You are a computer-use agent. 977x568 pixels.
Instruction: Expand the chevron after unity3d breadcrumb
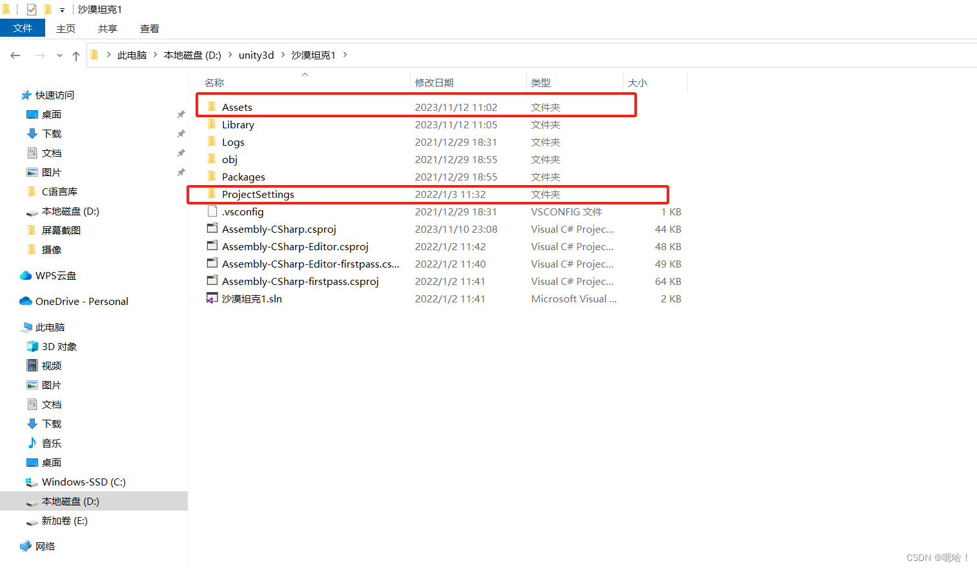283,55
